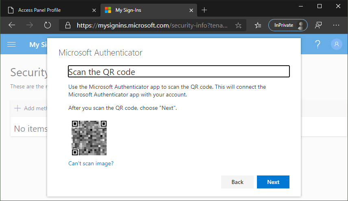Refresh the page with the reload icon
Screen dimensions: 348x201
(48, 25)
